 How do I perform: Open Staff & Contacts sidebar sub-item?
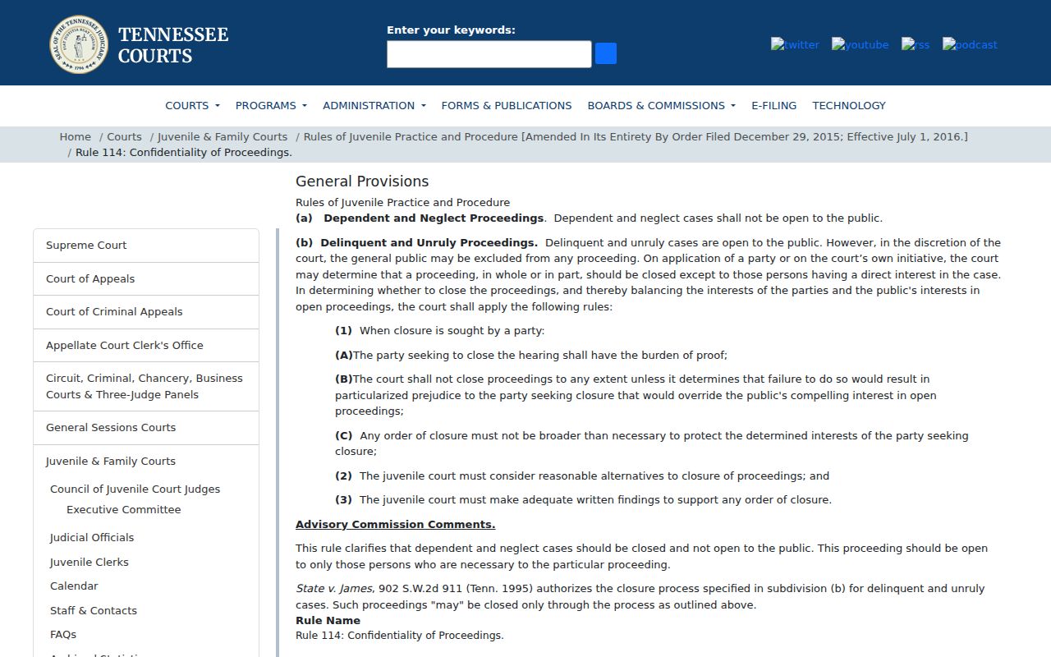[94, 611]
